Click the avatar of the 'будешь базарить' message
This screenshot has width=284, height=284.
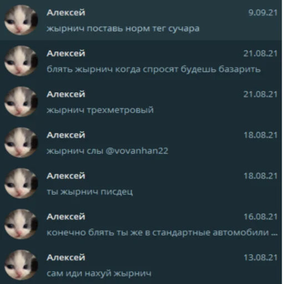[21, 61]
